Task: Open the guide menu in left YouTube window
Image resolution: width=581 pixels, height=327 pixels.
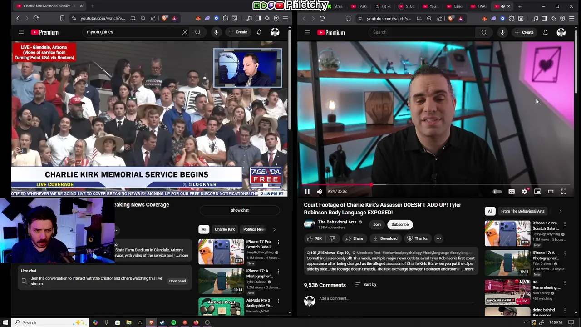Action: [21, 32]
